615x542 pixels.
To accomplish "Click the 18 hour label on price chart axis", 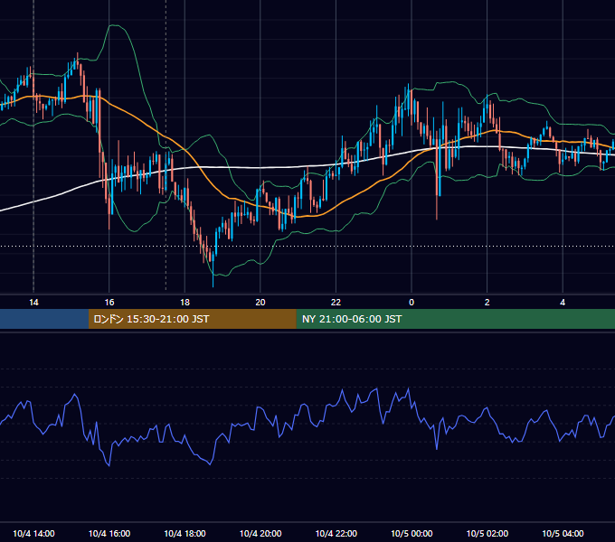I will (184, 303).
